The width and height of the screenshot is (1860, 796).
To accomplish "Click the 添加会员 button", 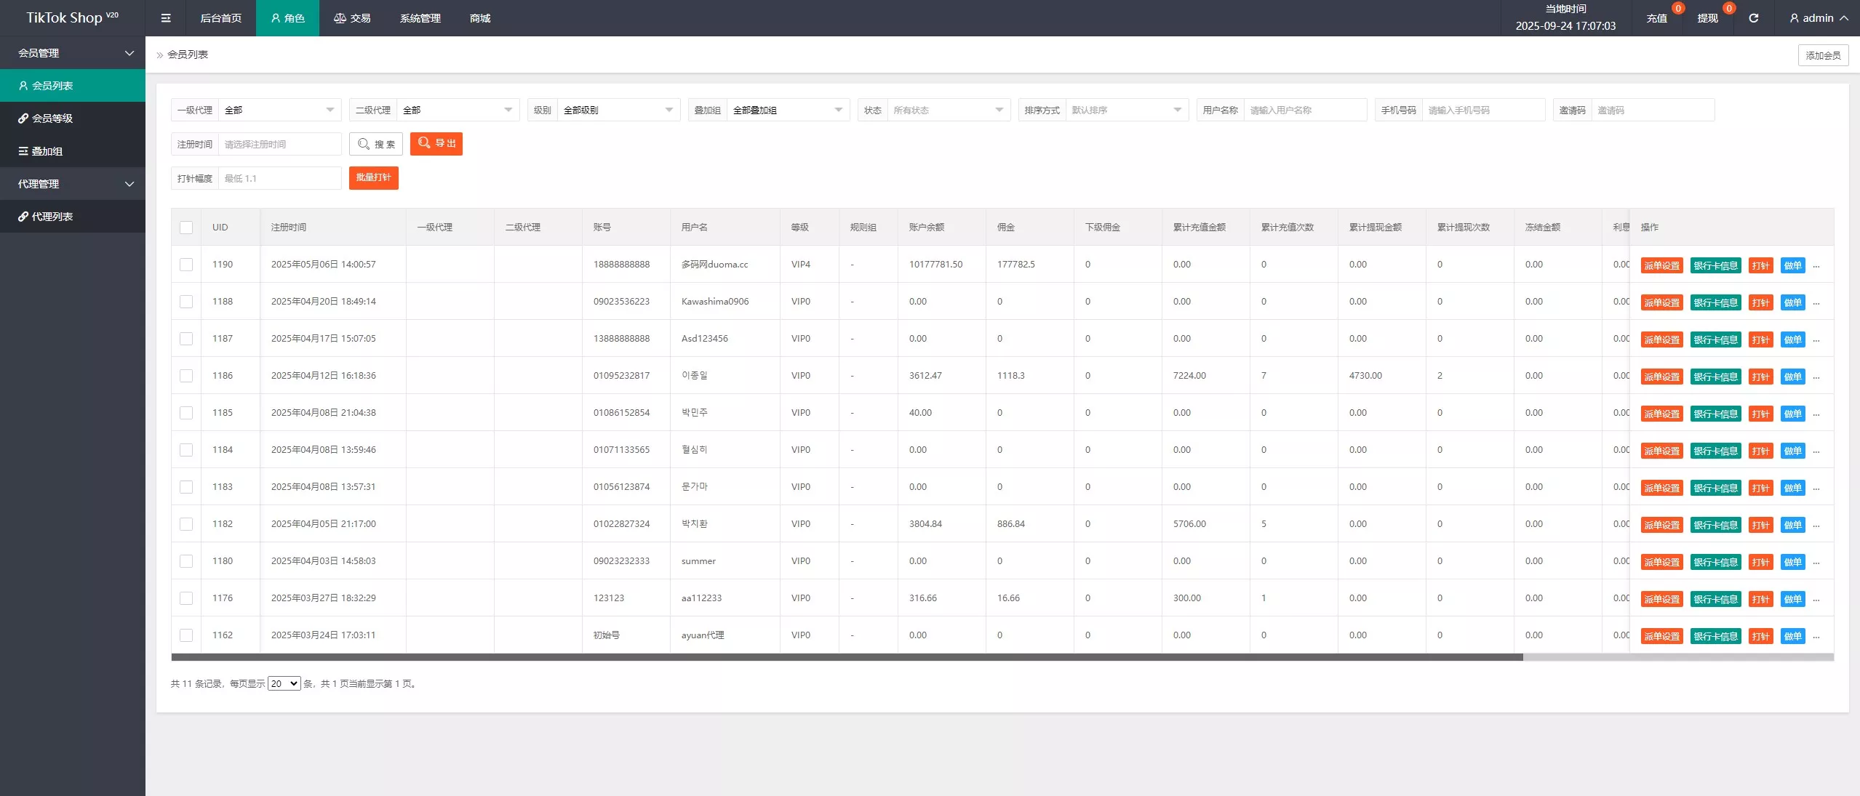I will tap(1823, 55).
